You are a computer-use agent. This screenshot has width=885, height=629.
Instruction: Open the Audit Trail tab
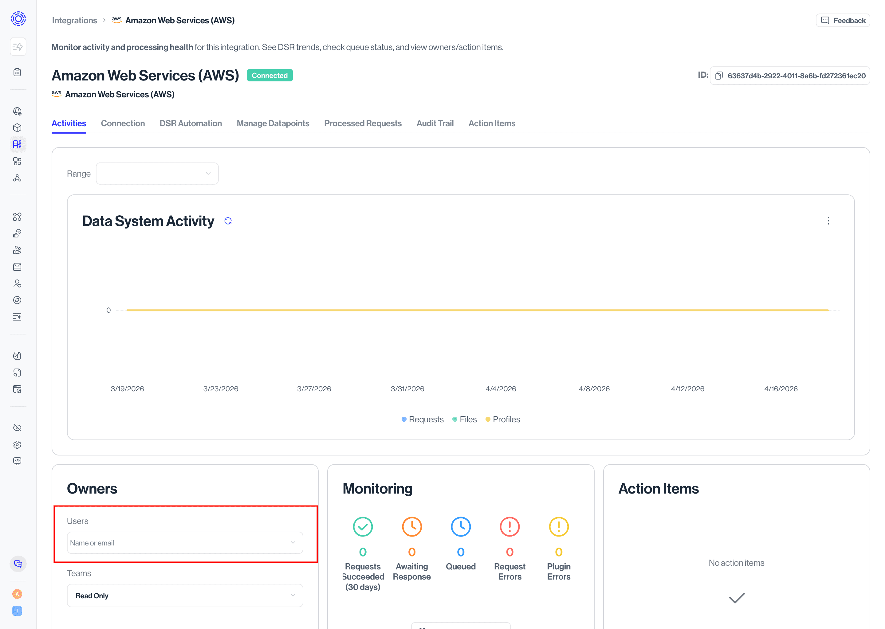point(435,123)
